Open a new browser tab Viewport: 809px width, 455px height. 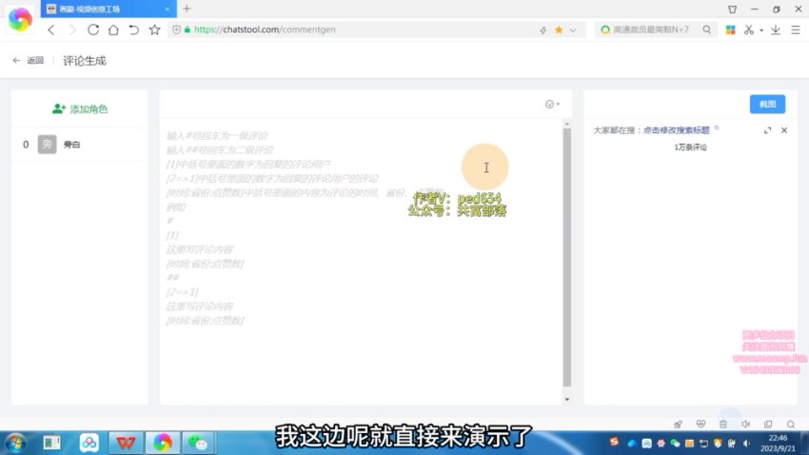(187, 9)
